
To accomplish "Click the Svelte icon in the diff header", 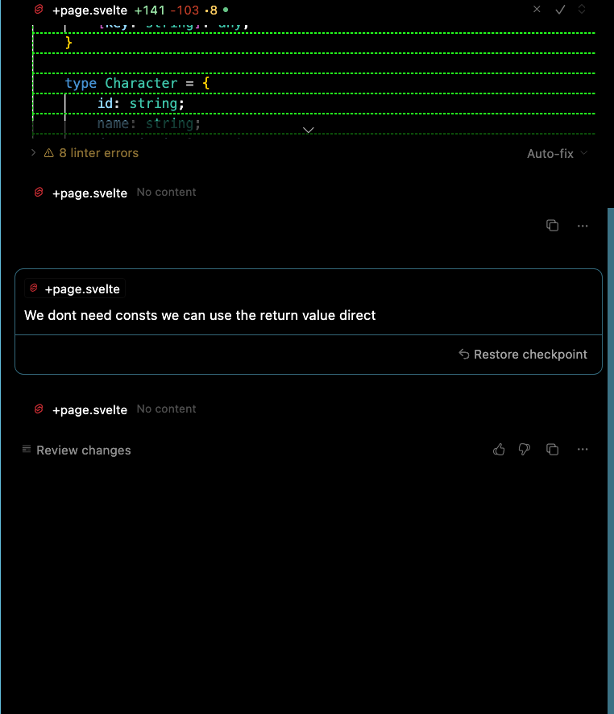I will coord(39,9).
